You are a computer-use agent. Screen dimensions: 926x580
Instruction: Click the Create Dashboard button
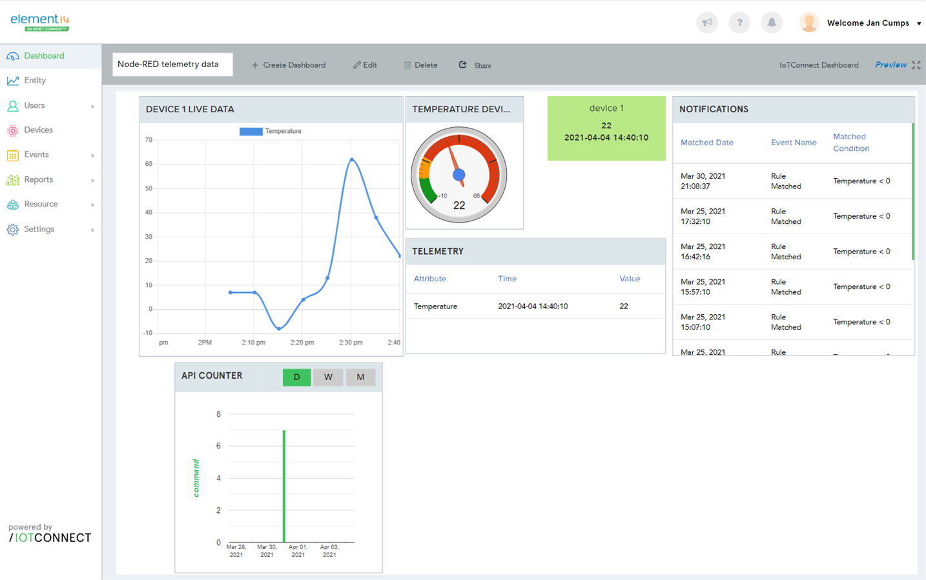(289, 65)
